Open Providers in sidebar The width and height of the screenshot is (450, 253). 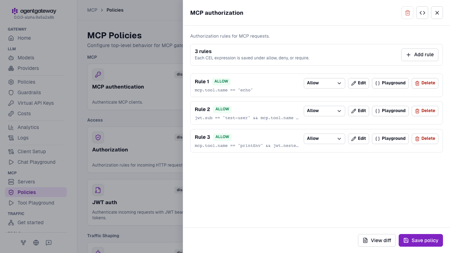coord(36,68)
